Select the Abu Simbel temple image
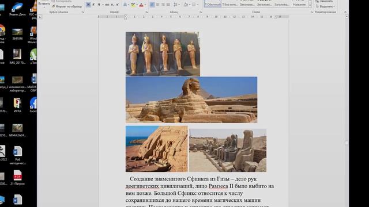Screen dimensions: 369x207 click(156, 149)
